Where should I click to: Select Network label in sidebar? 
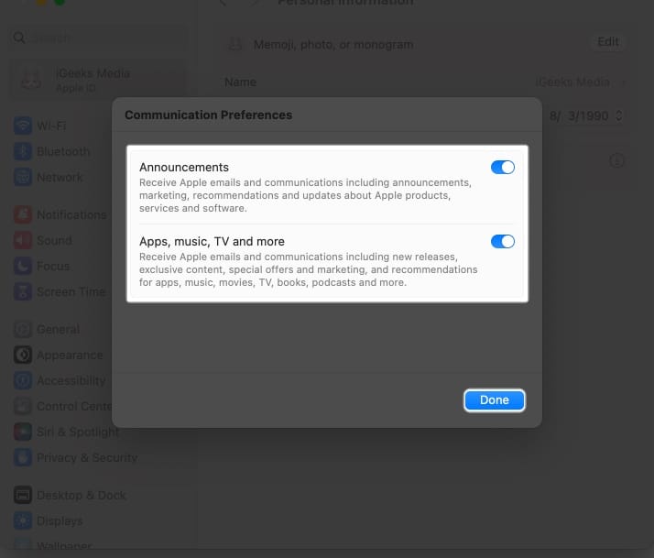[60, 177]
